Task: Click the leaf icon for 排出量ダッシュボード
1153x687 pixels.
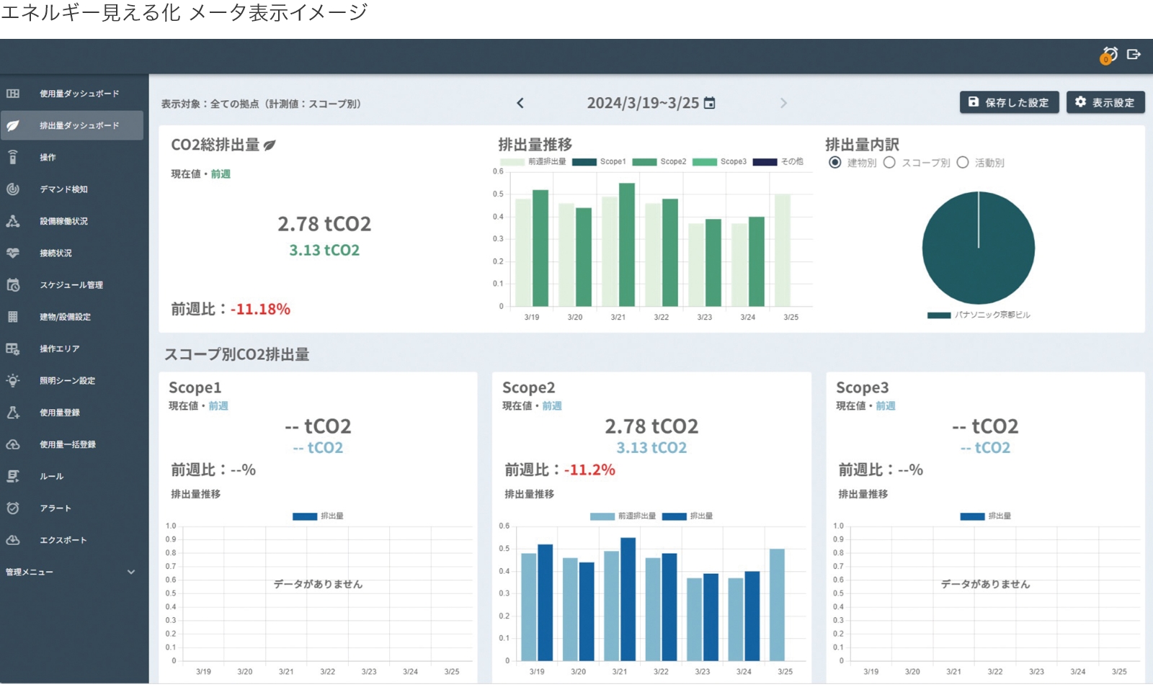Action: [13, 125]
